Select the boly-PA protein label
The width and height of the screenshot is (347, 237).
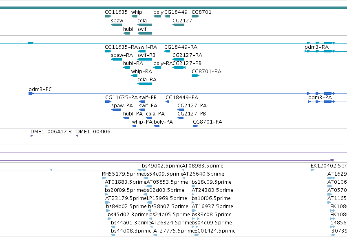pos(164,122)
